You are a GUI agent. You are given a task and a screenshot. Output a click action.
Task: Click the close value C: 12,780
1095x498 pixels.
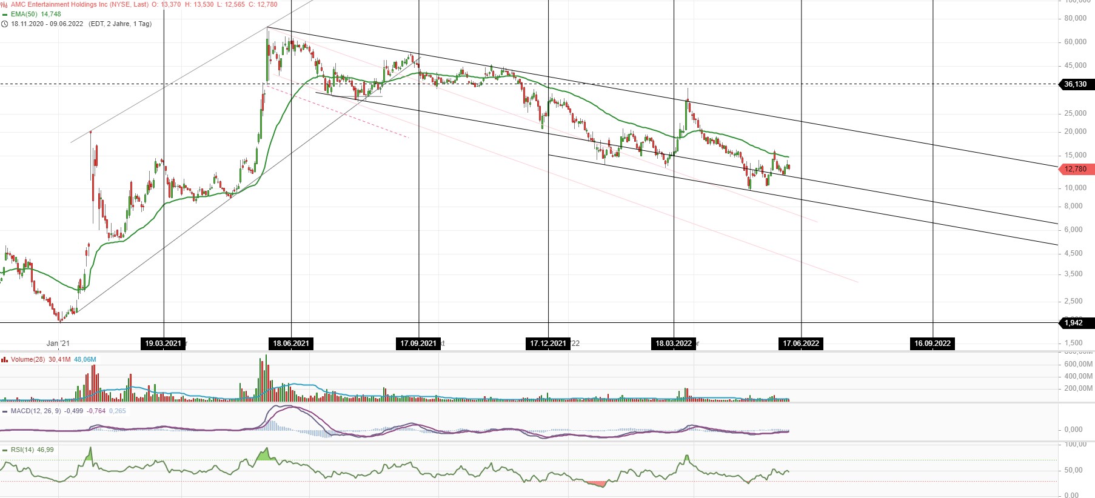263,4
